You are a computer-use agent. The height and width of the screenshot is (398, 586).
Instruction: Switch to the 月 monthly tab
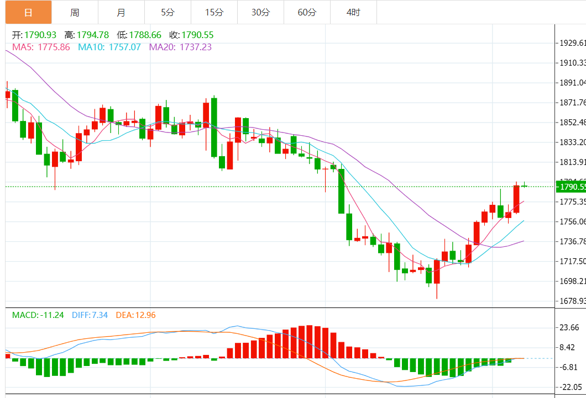tap(121, 12)
